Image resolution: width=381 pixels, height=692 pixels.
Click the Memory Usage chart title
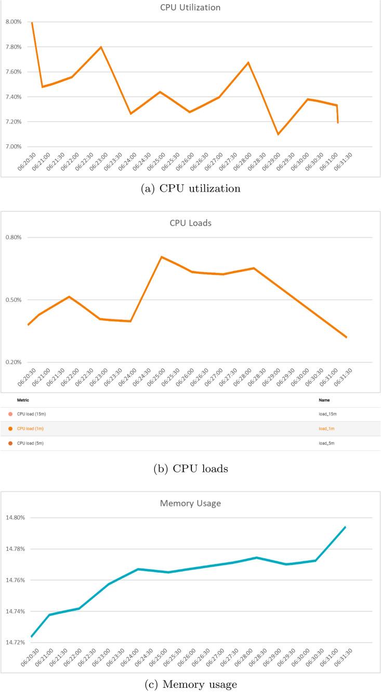(190, 504)
